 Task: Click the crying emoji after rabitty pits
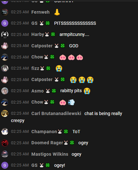87,91
